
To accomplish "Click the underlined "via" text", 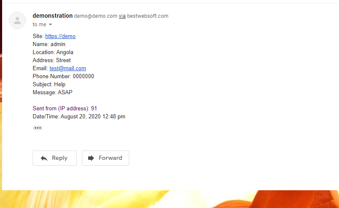I will click(122, 16).
